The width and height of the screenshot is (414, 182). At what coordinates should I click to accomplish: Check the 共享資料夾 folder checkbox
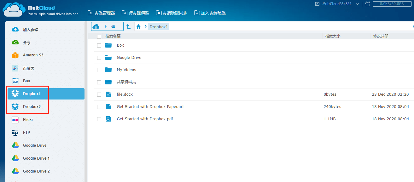tap(99, 82)
